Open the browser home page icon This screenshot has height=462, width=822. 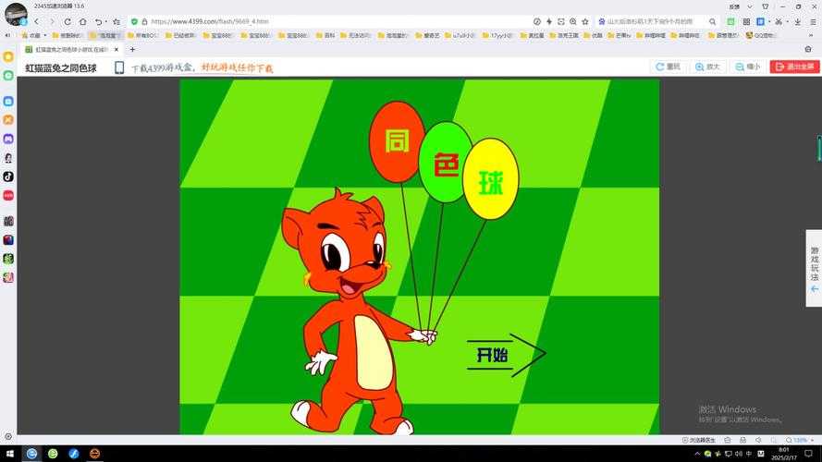tap(83, 21)
